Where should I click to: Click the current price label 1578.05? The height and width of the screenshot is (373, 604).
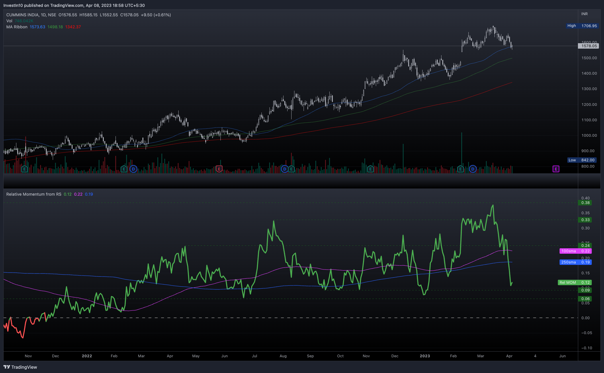(589, 46)
